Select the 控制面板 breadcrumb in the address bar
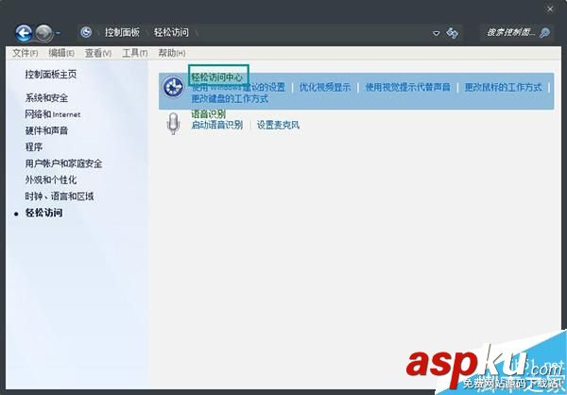The height and width of the screenshot is (395, 567). coord(122,32)
